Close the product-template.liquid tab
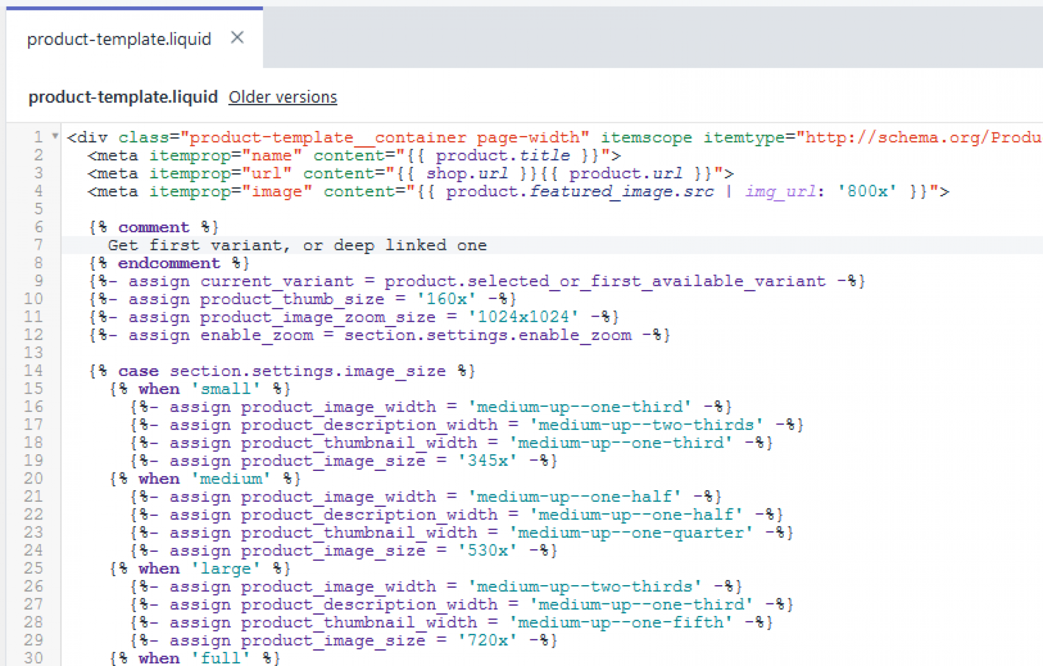The height and width of the screenshot is (666, 1043). (237, 38)
